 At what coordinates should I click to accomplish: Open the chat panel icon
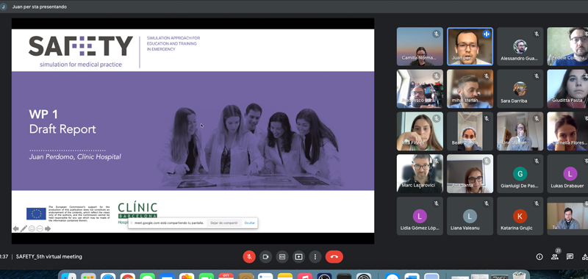[570, 256]
